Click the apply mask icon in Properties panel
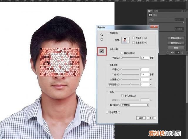Image resolution: width=188 pixels, height=139 pixels. (x=172, y=53)
